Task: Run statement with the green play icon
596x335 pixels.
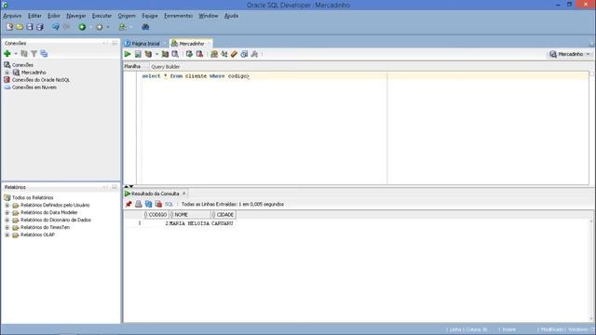Action: pyautogui.click(x=128, y=54)
